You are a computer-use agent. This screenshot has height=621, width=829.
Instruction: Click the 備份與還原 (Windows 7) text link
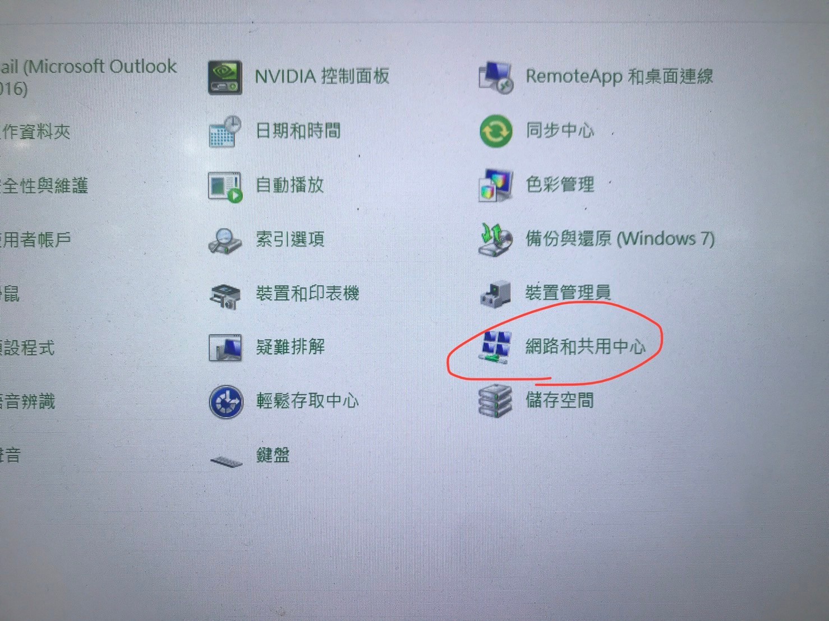click(620, 239)
